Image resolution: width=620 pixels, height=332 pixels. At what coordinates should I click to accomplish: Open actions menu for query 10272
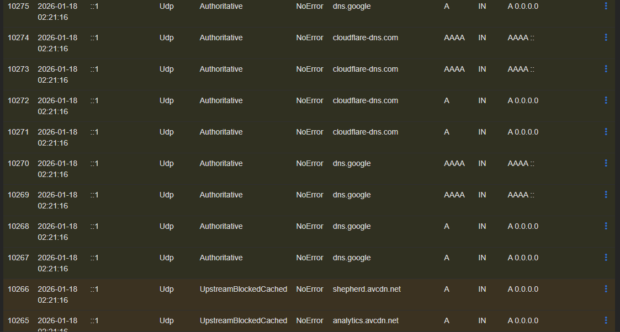[x=606, y=100]
